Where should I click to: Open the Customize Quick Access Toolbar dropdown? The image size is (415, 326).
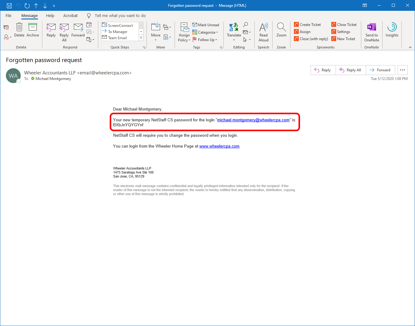click(54, 6)
